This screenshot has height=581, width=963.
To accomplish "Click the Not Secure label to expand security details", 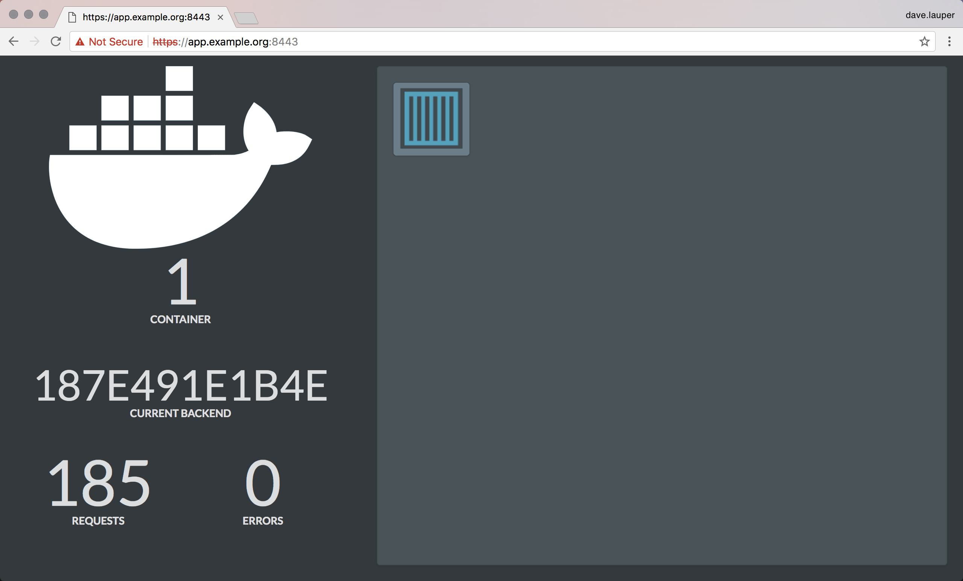I will [x=115, y=41].
